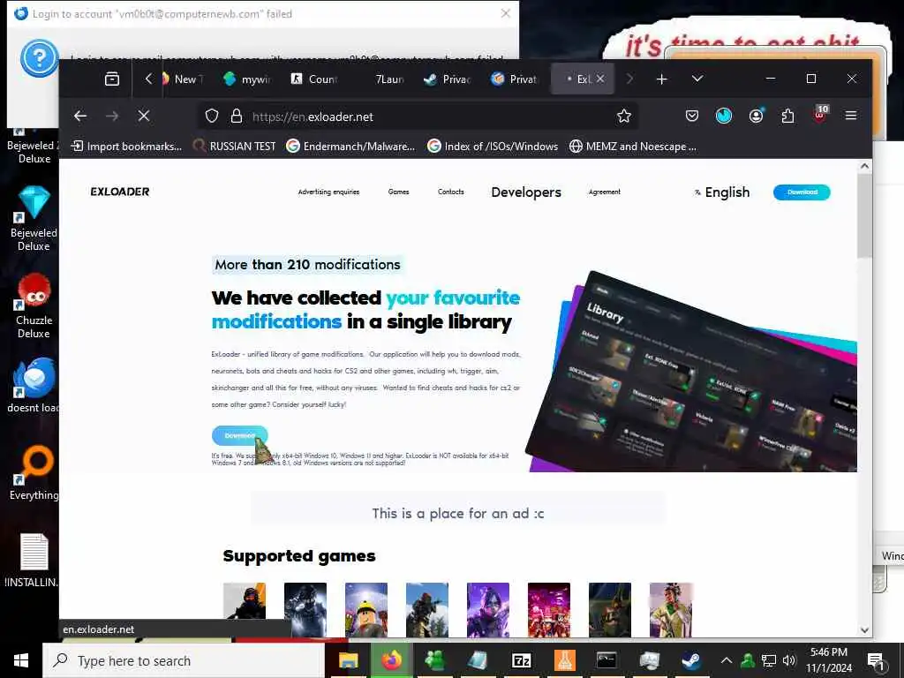Click page vertical scrollbar thumb
The width and height of the screenshot is (904, 678).
click(864, 216)
